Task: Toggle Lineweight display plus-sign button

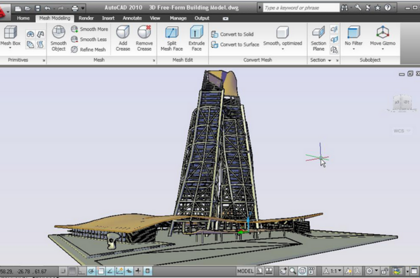Action: (x=138, y=271)
